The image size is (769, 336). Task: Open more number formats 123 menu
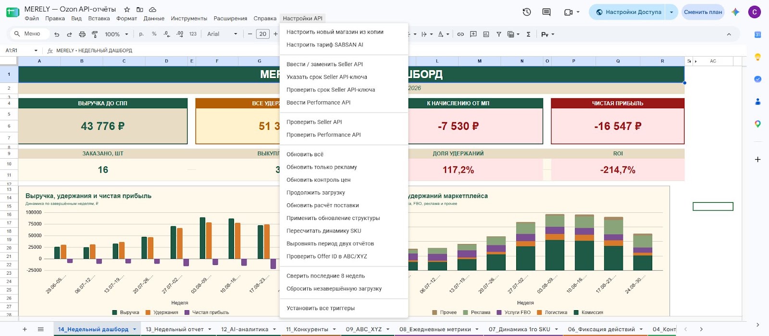click(193, 34)
